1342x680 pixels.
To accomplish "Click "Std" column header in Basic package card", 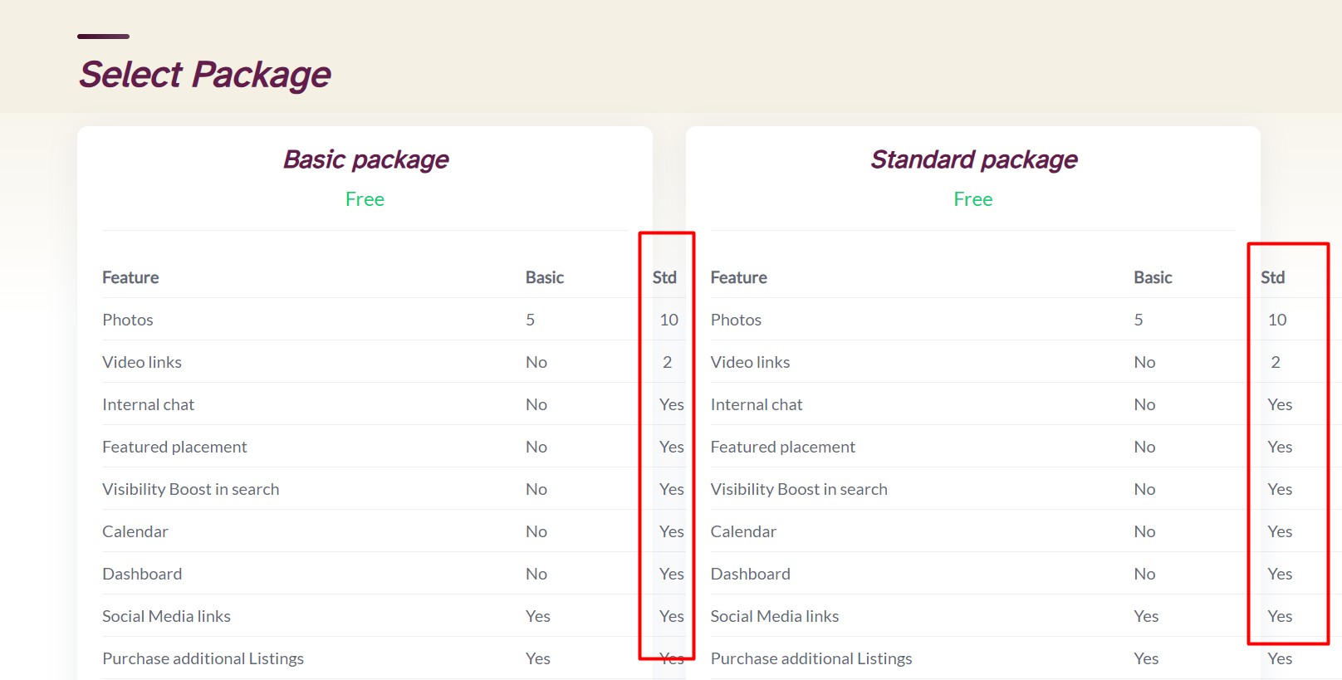I will 664,277.
